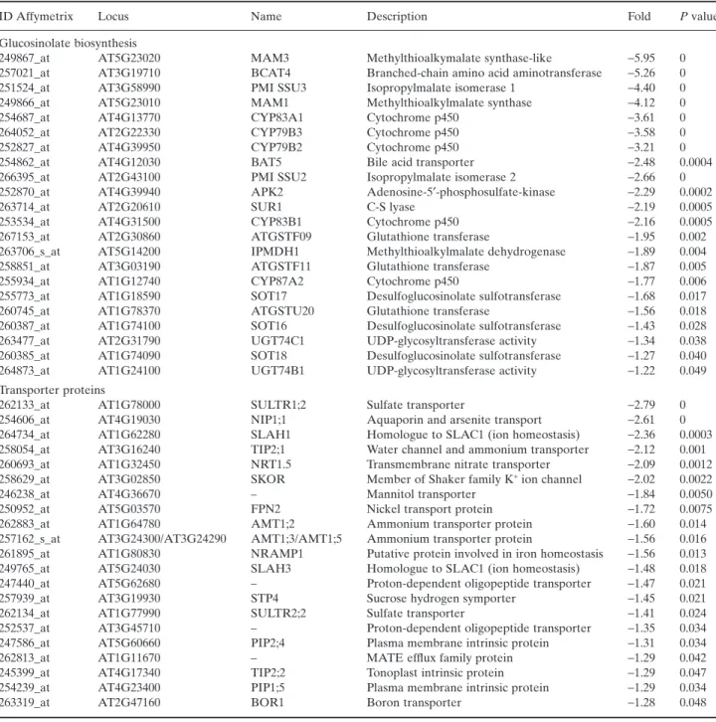
Task: Select gene name BCAT4
Action: click(270, 73)
